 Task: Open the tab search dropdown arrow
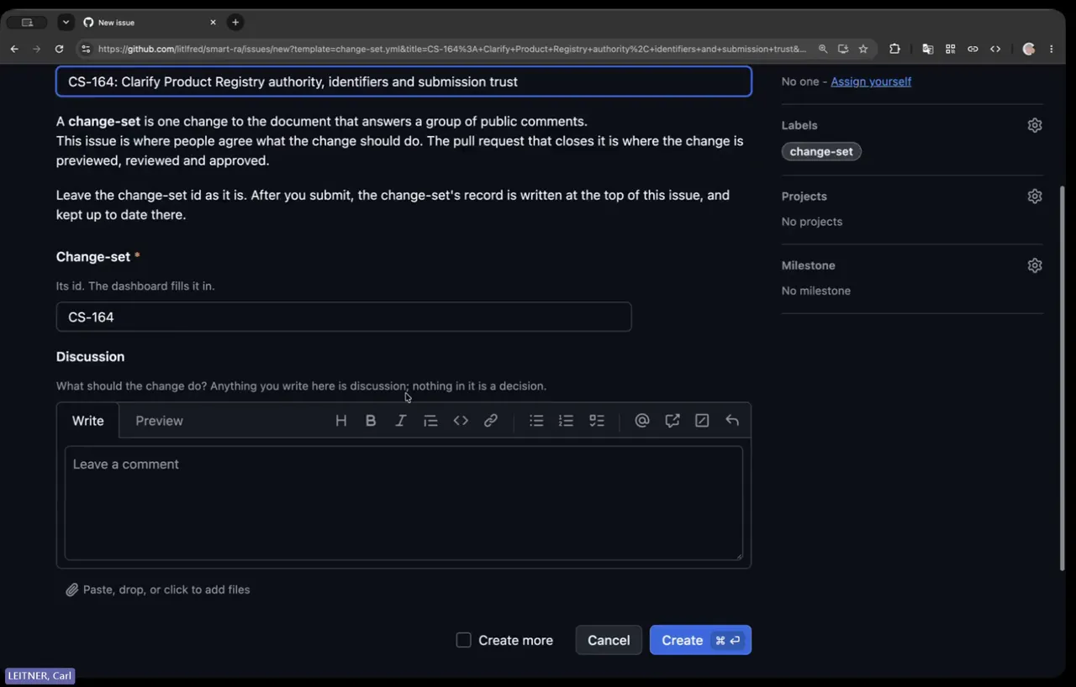point(66,23)
